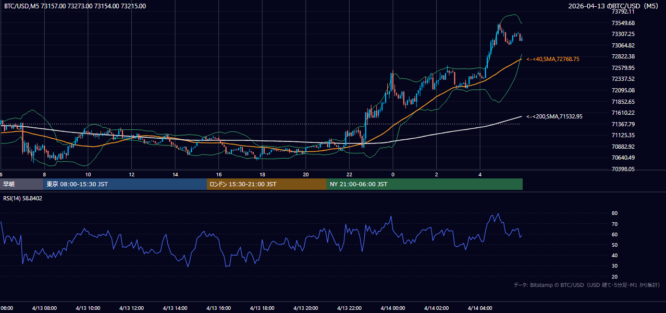Click the 4/14 00:00 date label
Screen dimensions: 666x313
click(393, 308)
